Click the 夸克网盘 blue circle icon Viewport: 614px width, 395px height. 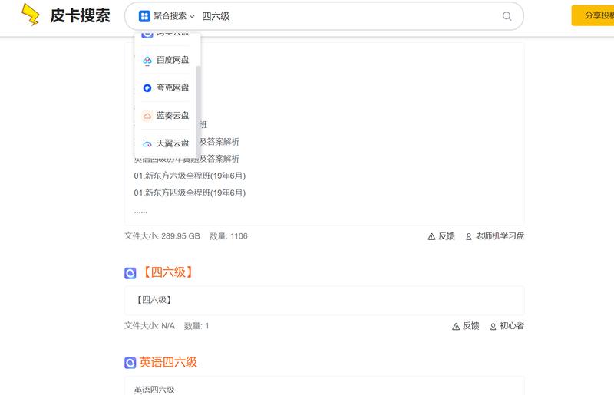(x=147, y=88)
